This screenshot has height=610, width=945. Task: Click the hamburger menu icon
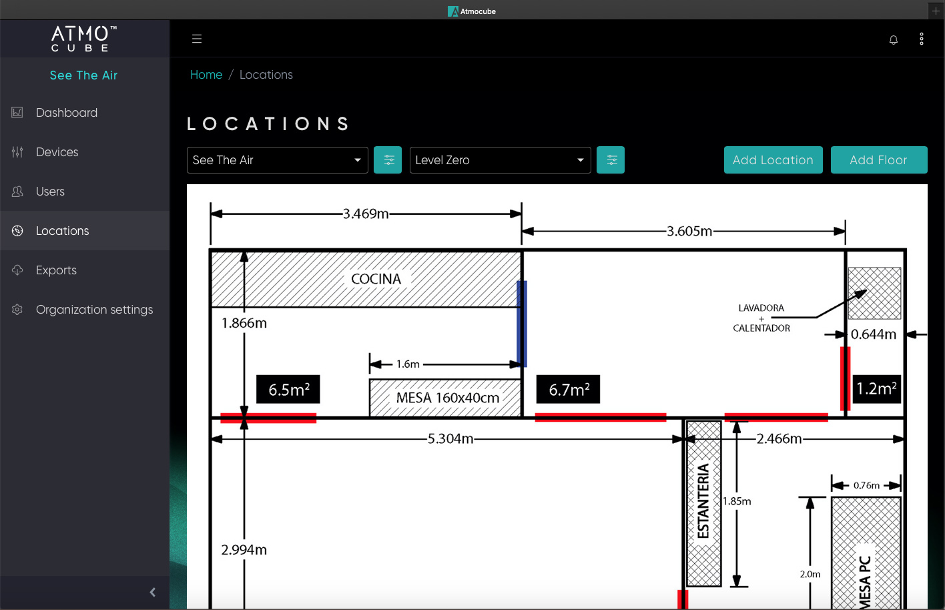[197, 39]
